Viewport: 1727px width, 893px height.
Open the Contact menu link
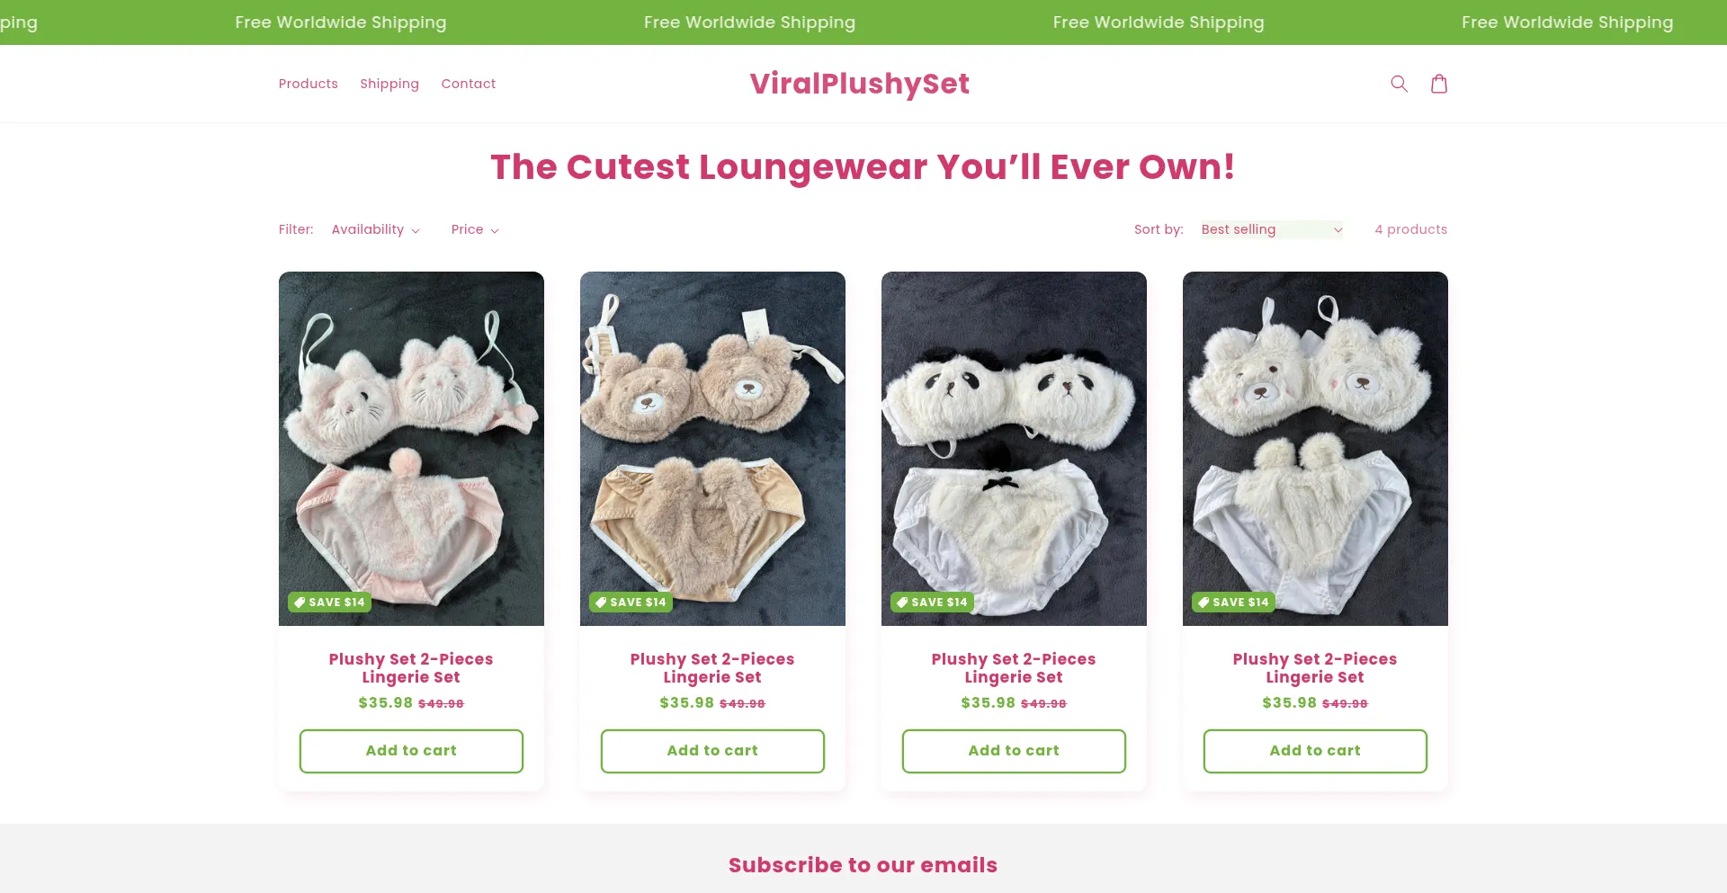click(x=469, y=84)
